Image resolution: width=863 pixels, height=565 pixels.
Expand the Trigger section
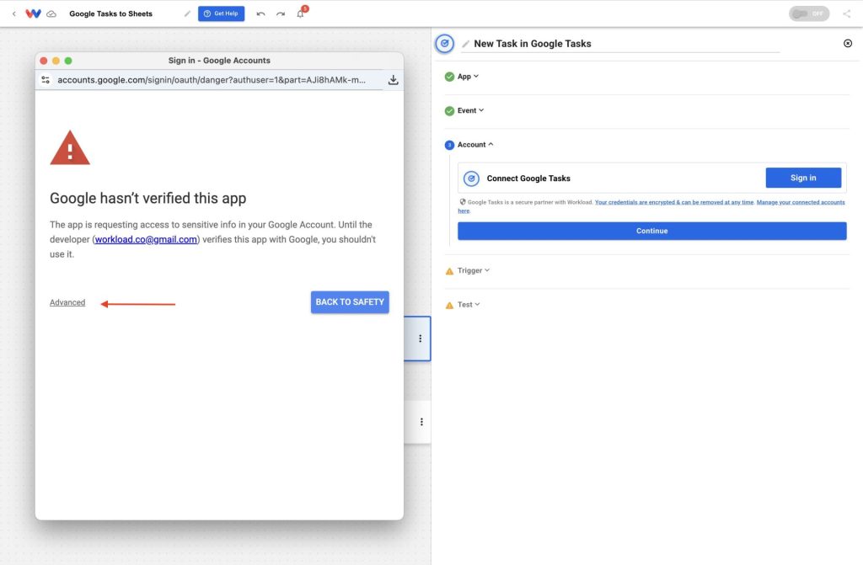point(474,270)
